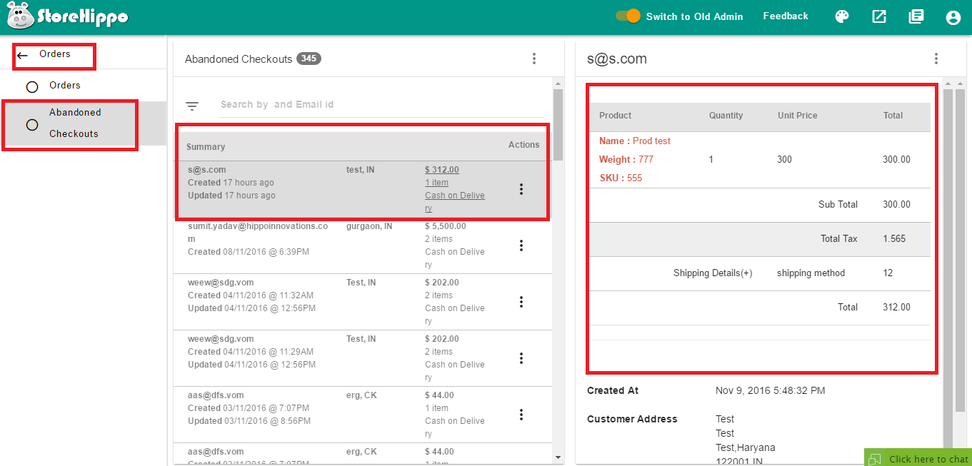Click the Customer Address label
The width and height of the screenshot is (972, 466).
tap(632, 420)
